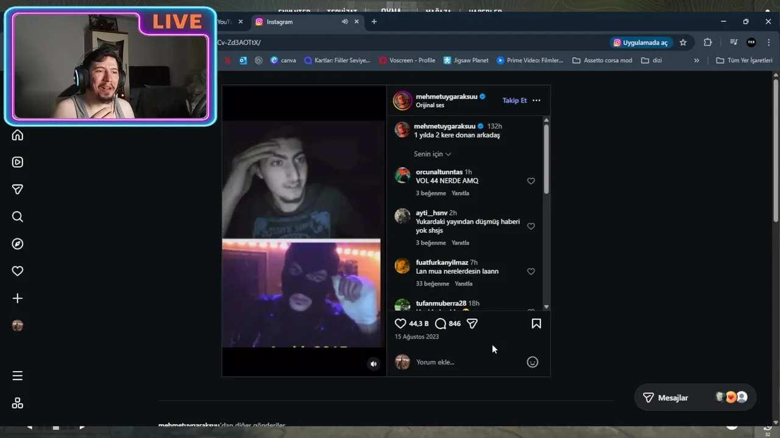Open the Notifications heart icon in sidebar

[18, 271]
